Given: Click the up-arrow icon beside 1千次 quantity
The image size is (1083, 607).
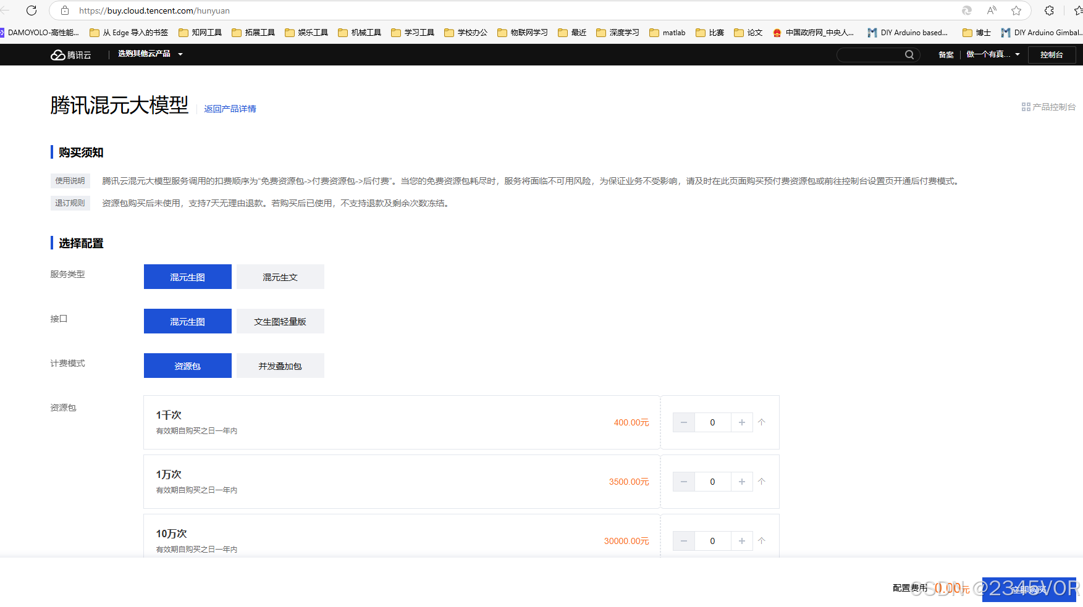Looking at the screenshot, I should 762,422.
